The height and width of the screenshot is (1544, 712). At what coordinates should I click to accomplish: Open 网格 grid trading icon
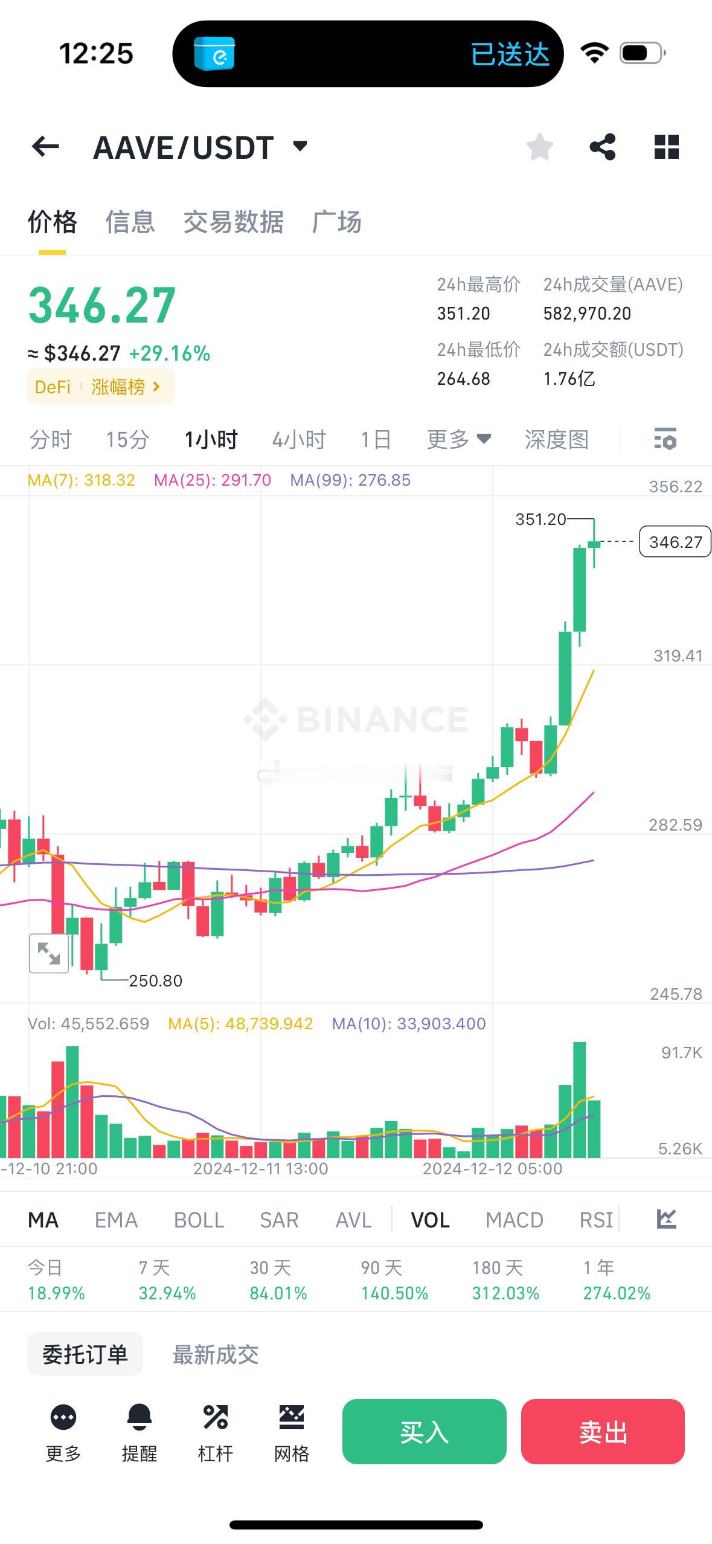point(292,1433)
